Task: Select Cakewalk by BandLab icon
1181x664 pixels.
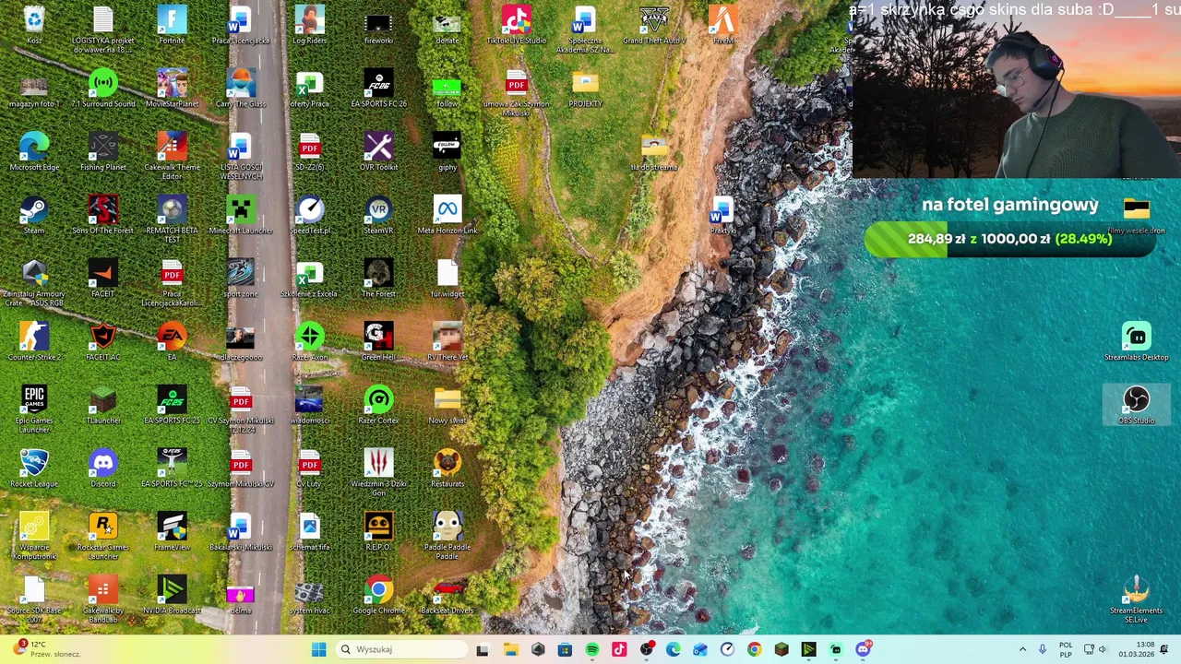Action: coord(102,600)
